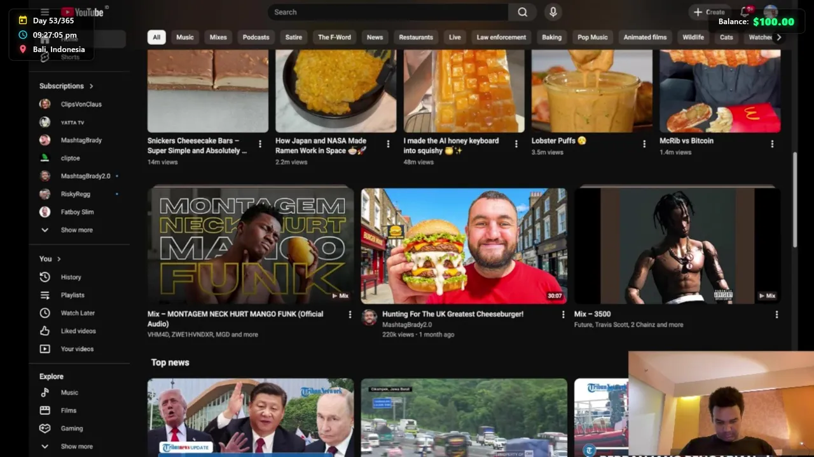Open options for MONTAGEM NECK HURT mix
The height and width of the screenshot is (457, 814).
tap(349, 314)
